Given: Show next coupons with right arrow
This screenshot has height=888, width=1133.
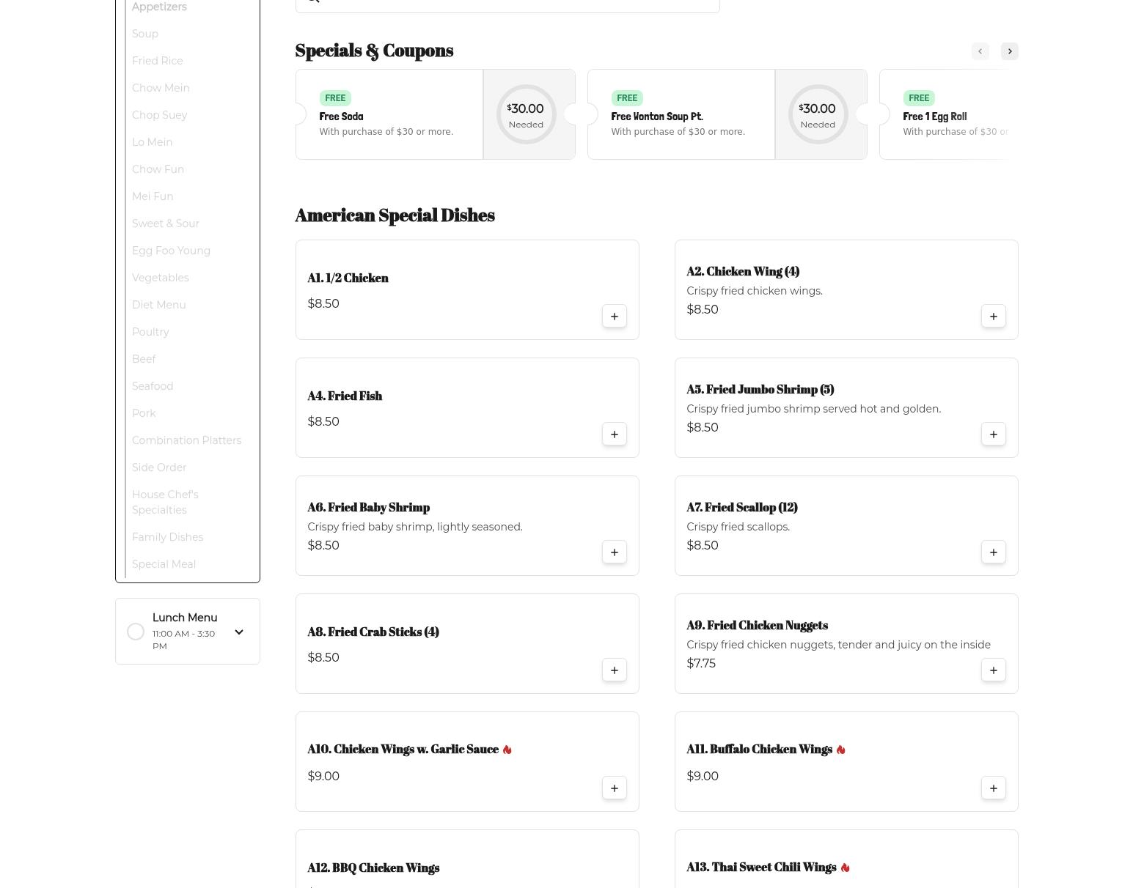Looking at the screenshot, I should click(1010, 51).
